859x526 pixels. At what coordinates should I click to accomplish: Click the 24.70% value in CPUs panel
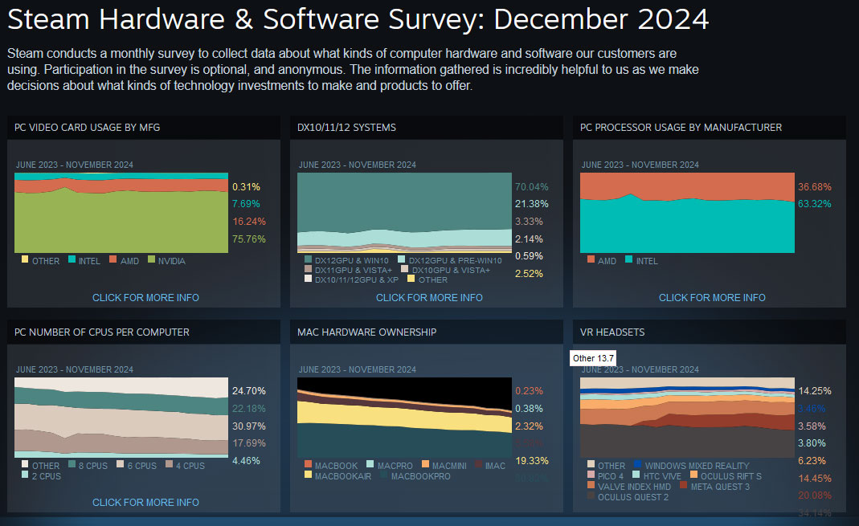[x=249, y=391]
